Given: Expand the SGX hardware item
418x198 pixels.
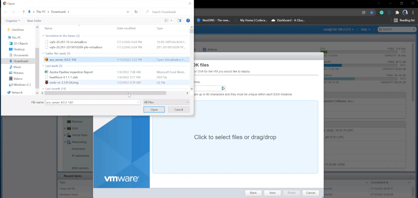Looking at the screenshot, I should pos(65,128).
